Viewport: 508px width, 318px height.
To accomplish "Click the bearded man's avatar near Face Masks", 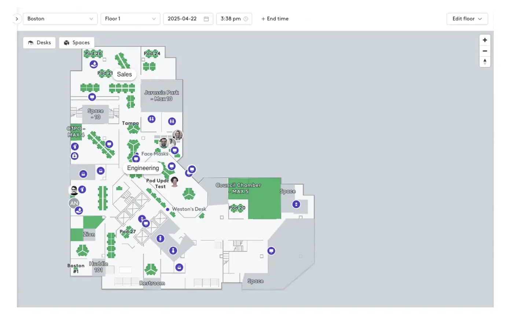I will click(163, 143).
